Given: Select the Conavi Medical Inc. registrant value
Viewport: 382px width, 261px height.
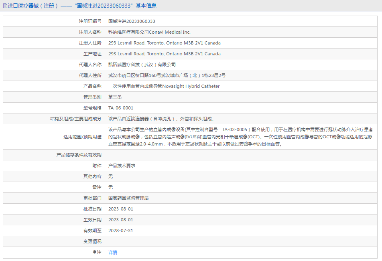Looking at the screenshot, I should click(149, 32).
